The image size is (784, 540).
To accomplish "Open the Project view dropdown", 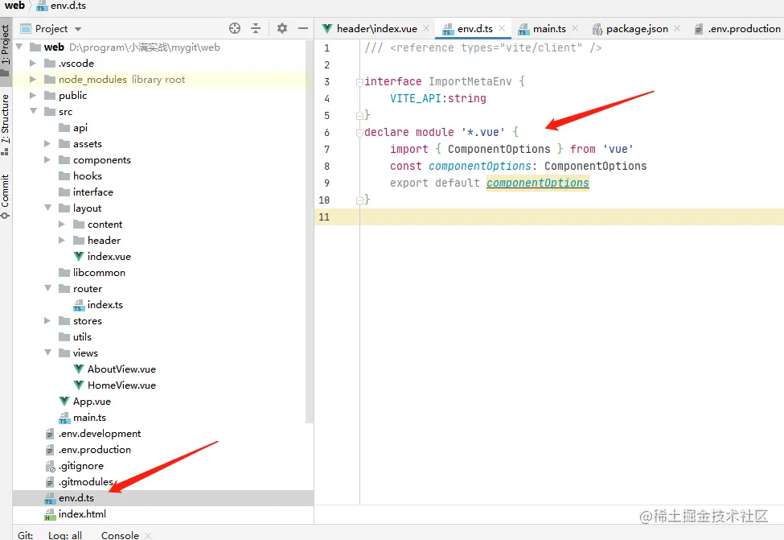I will [77, 29].
